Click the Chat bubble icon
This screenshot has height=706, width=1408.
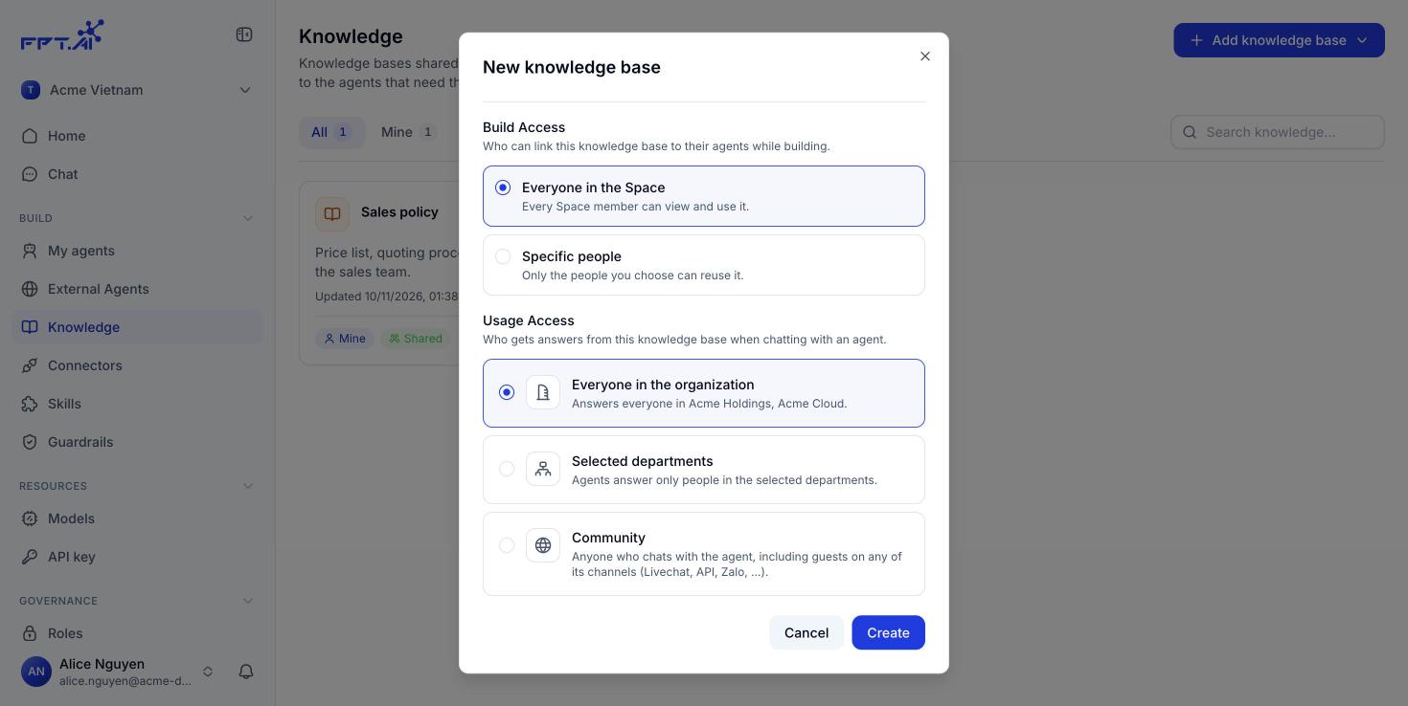pyautogui.click(x=30, y=174)
